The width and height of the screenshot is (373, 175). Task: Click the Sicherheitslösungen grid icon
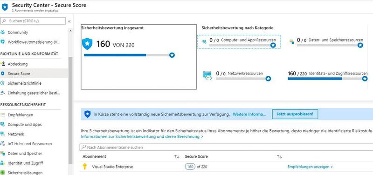[3, 173]
